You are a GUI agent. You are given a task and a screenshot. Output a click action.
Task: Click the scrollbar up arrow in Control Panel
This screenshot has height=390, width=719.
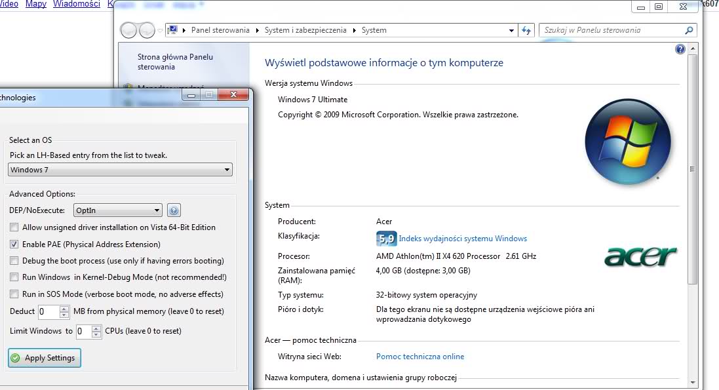692,49
